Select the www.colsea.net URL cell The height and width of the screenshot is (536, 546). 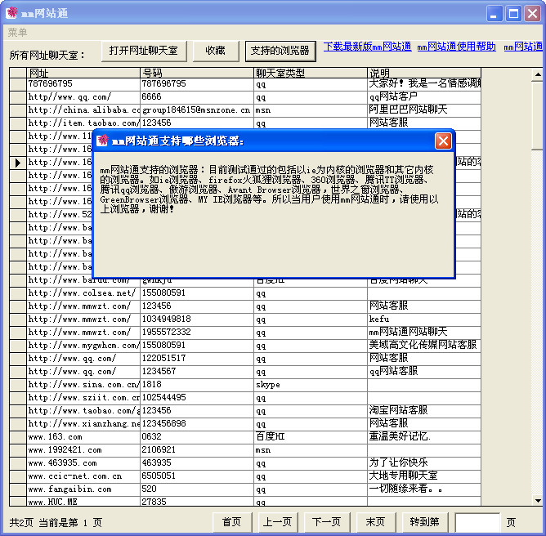pyautogui.click(x=83, y=293)
